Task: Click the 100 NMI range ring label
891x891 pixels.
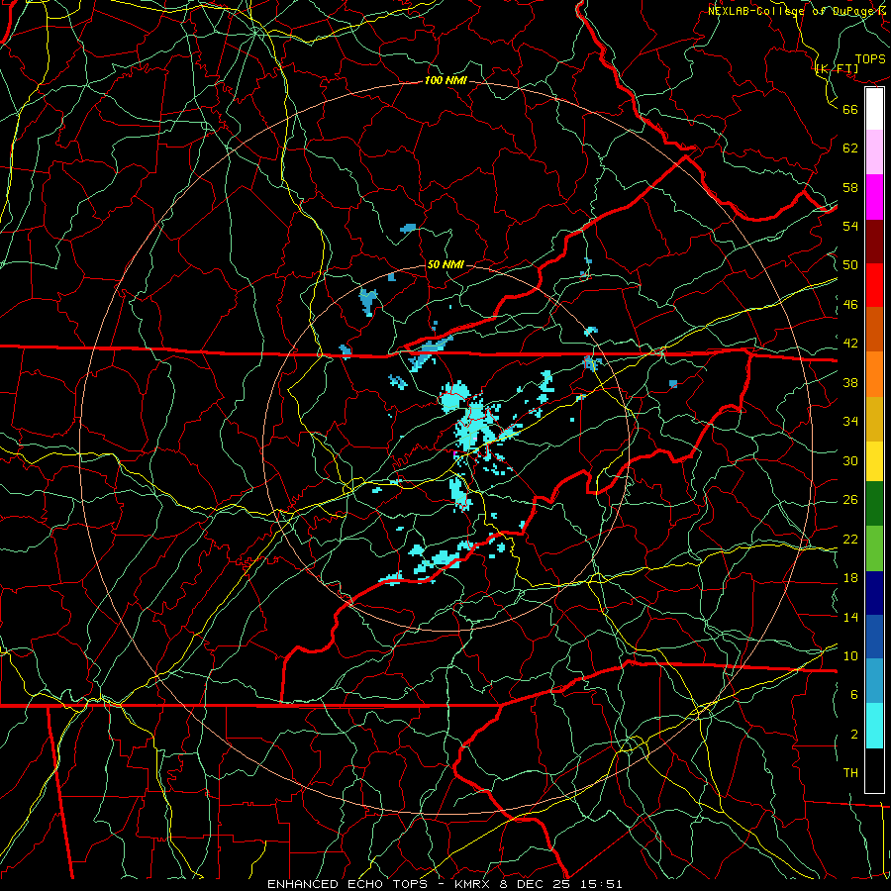Action: point(445,80)
